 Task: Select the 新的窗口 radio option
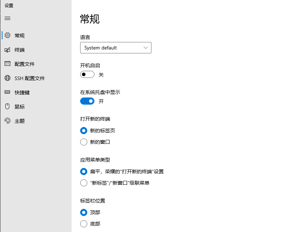[84, 142]
